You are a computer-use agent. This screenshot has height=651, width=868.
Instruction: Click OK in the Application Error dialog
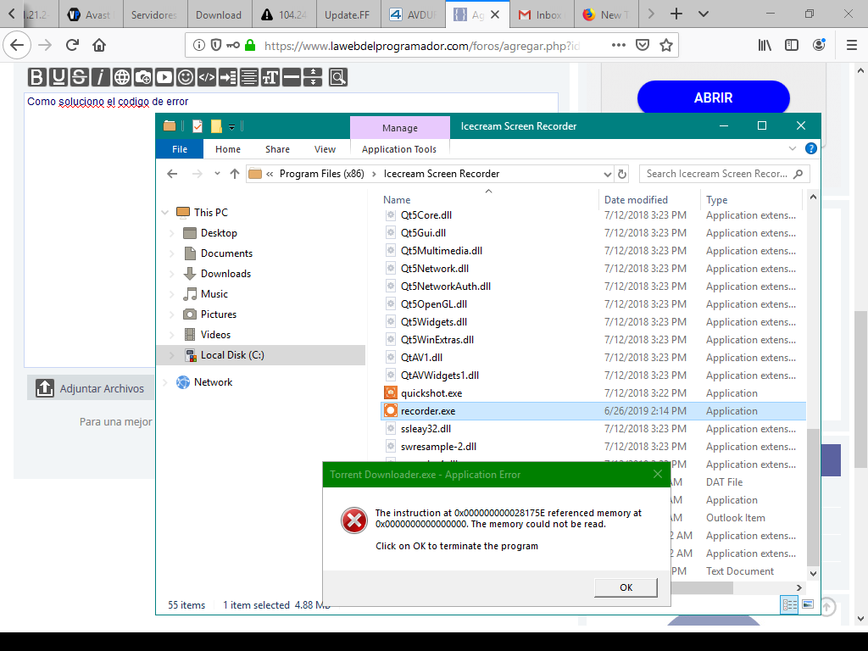626,587
